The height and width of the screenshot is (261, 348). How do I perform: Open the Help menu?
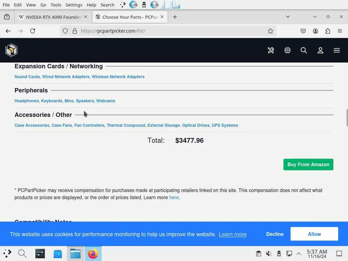click(x=91, y=5)
